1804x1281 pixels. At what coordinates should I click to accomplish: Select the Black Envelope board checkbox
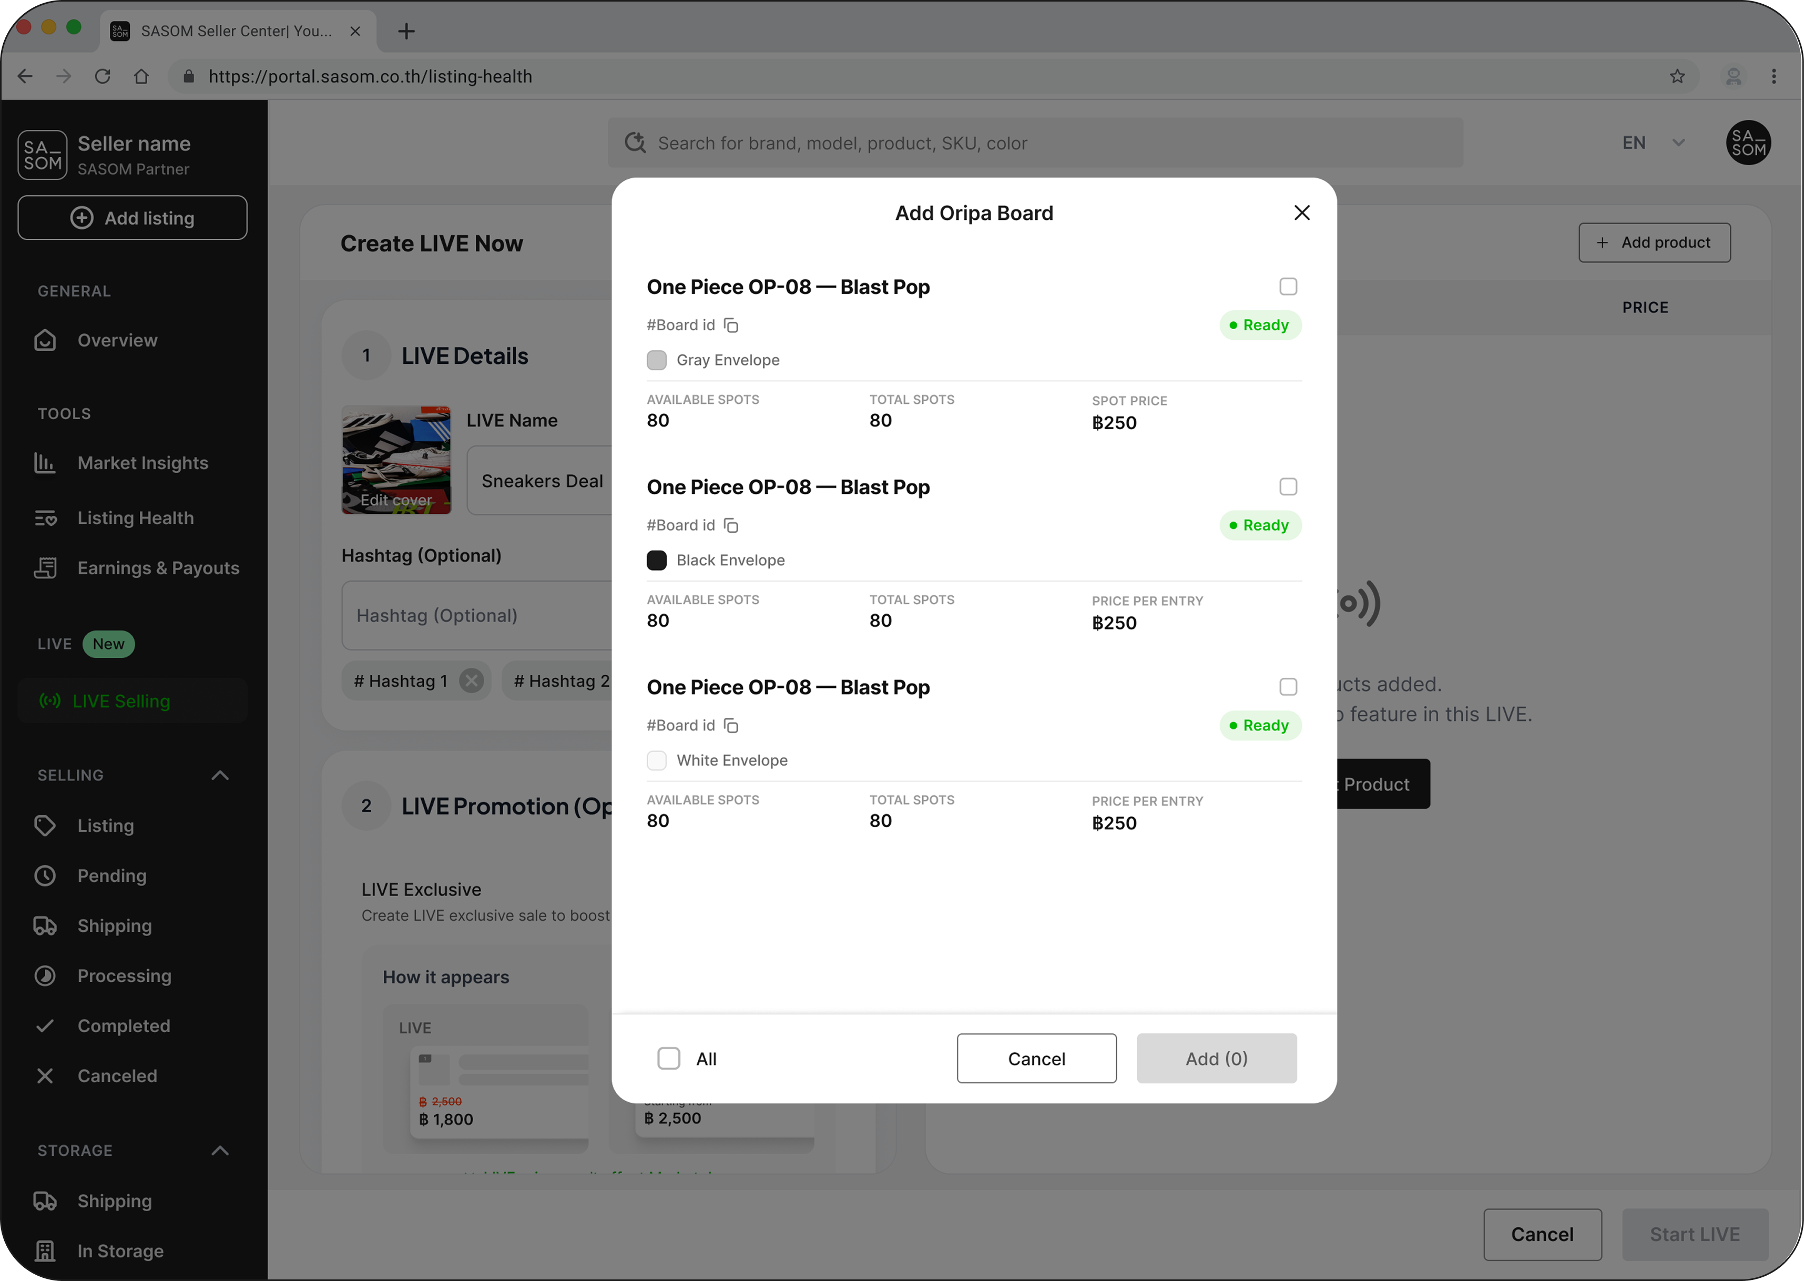[1288, 487]
